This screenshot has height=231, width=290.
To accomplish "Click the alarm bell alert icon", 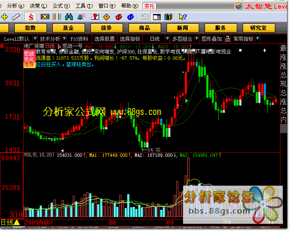I will click(81, 17).
